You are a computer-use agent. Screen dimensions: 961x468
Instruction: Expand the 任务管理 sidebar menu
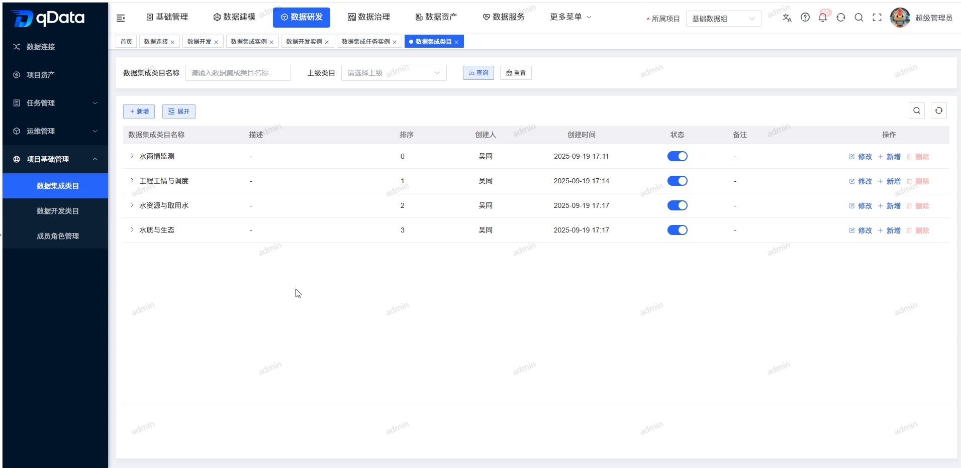coord(55,103)
